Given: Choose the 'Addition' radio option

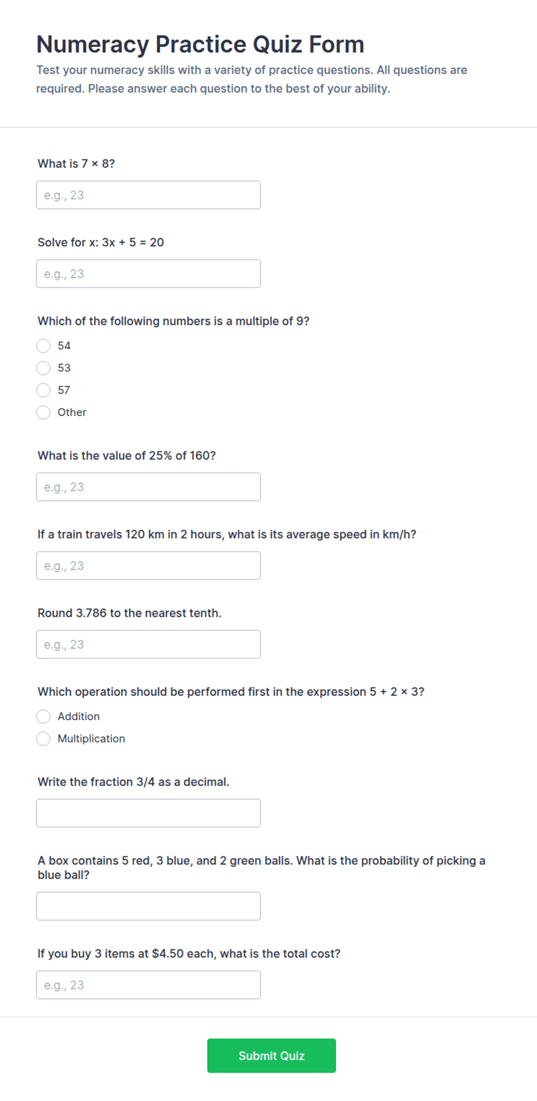Looking at the screenshot, I should pos(43,716).
